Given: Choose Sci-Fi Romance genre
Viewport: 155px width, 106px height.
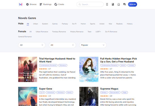Looking at the screenshot, I should click(x=111, y=32).
